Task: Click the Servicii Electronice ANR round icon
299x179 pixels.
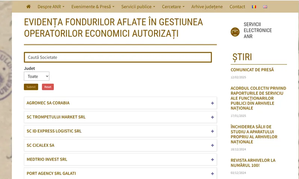Action: click(x=235, y=32)
